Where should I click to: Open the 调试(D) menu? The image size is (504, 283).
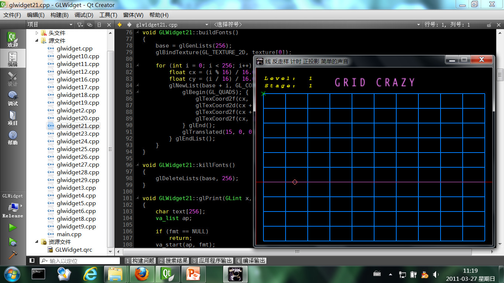84,15
